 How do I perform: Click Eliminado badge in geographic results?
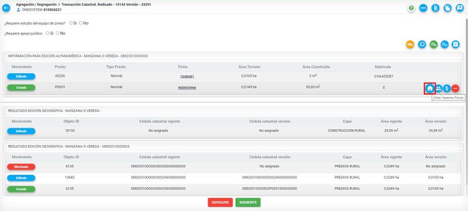tap(21, 167)
